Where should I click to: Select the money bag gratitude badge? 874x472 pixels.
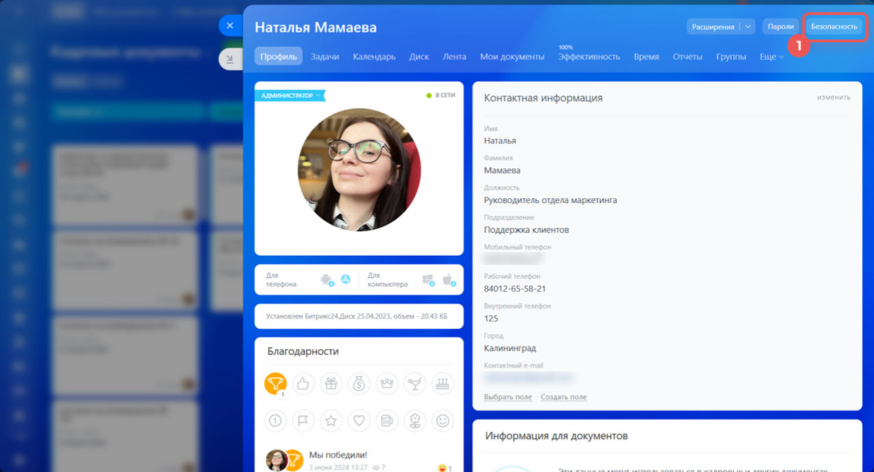click(x=359, y=383)
